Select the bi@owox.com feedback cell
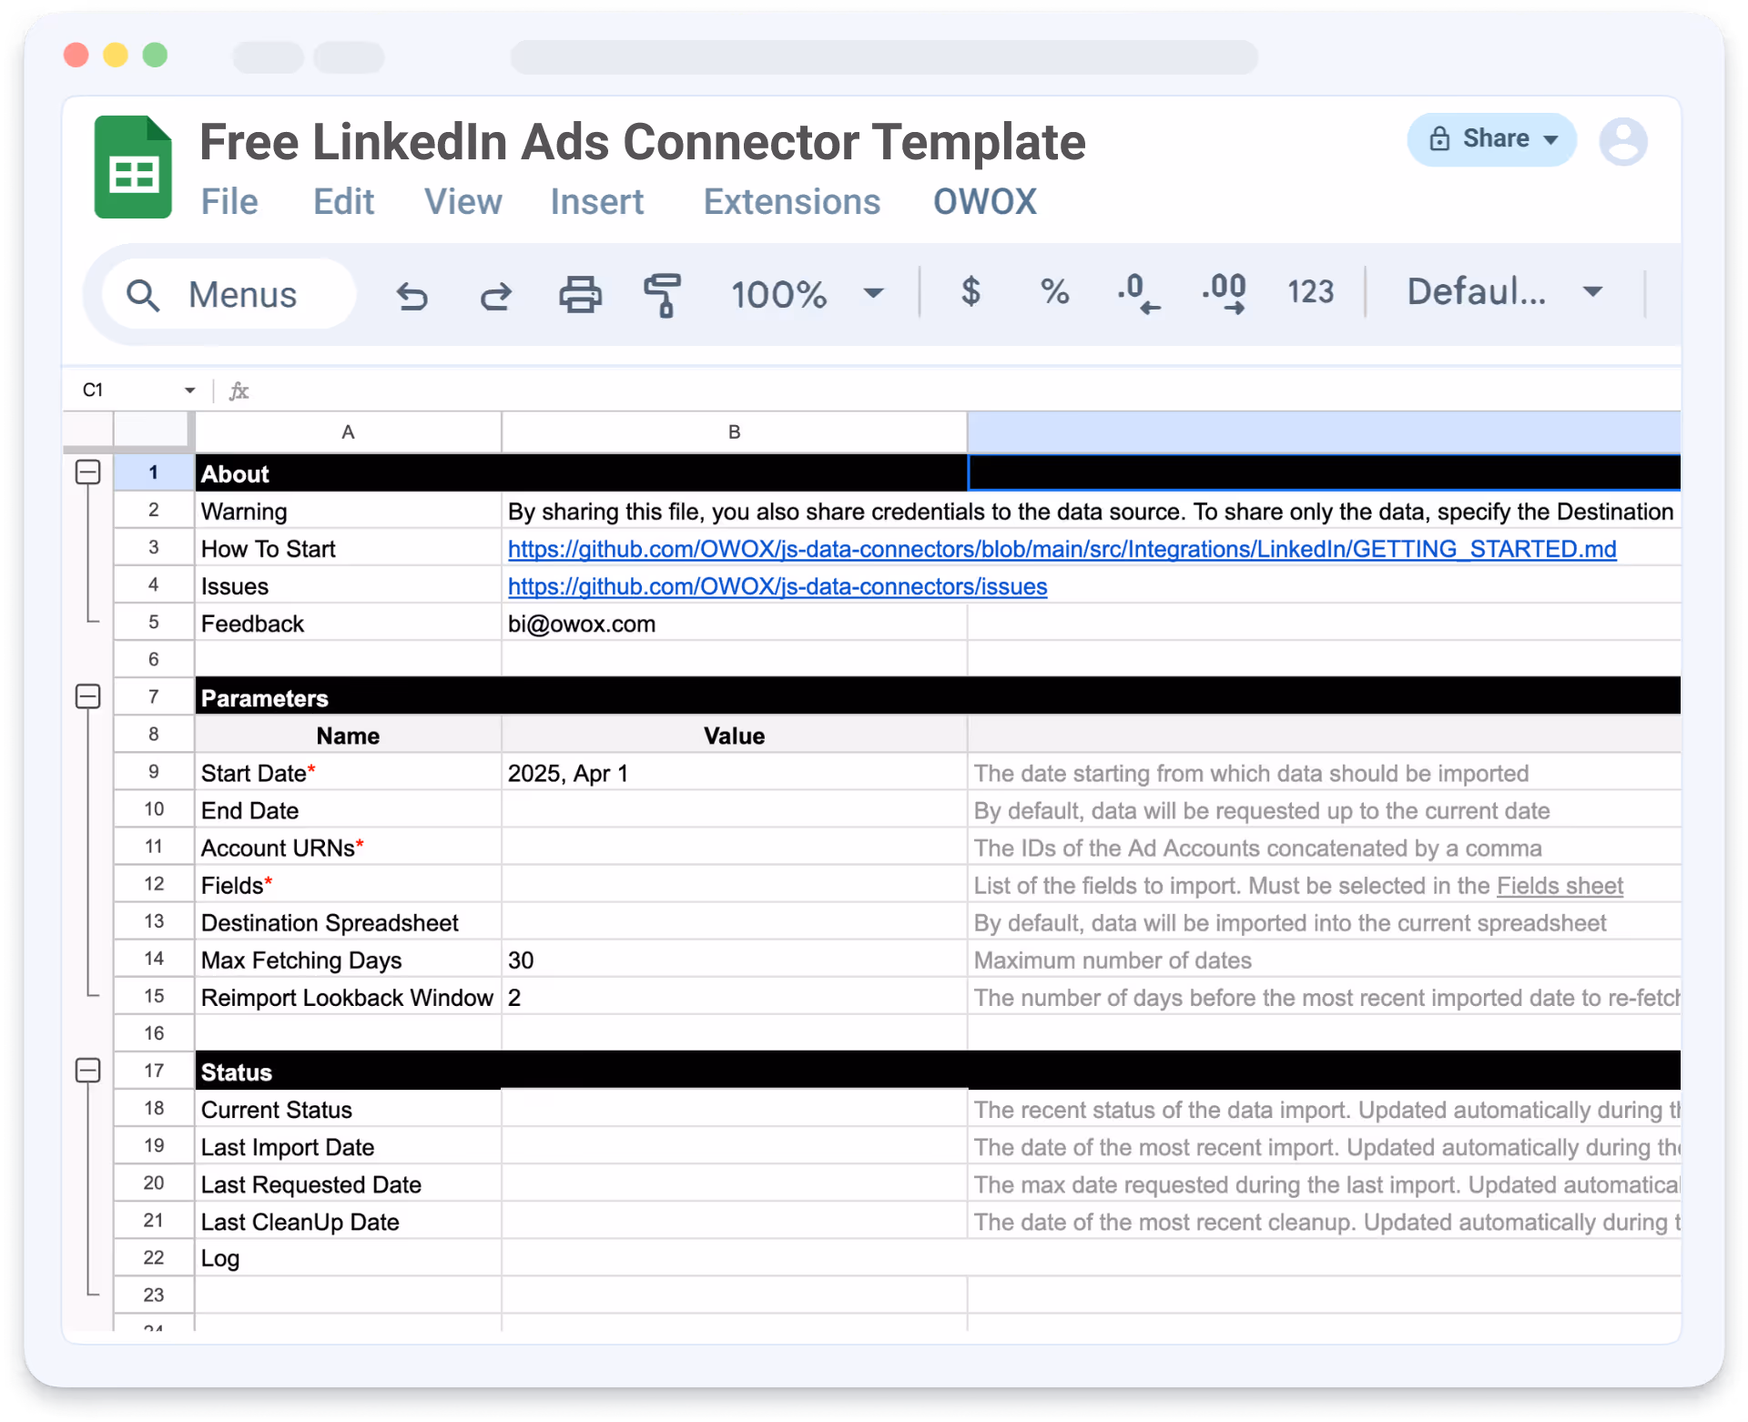The image size is (1748, 1422). tap(734, 624)
